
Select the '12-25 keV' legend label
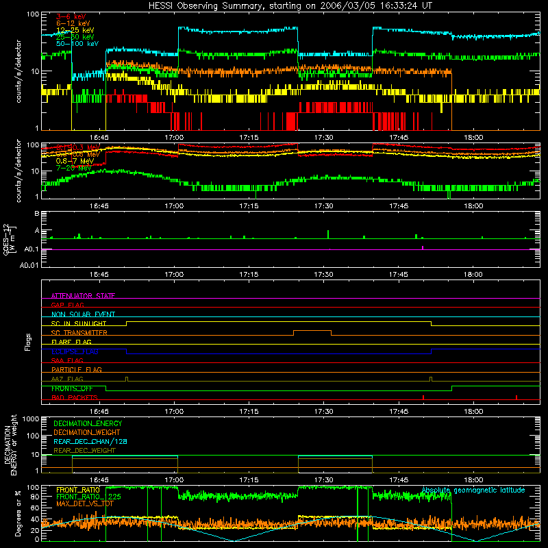[75, 30]
